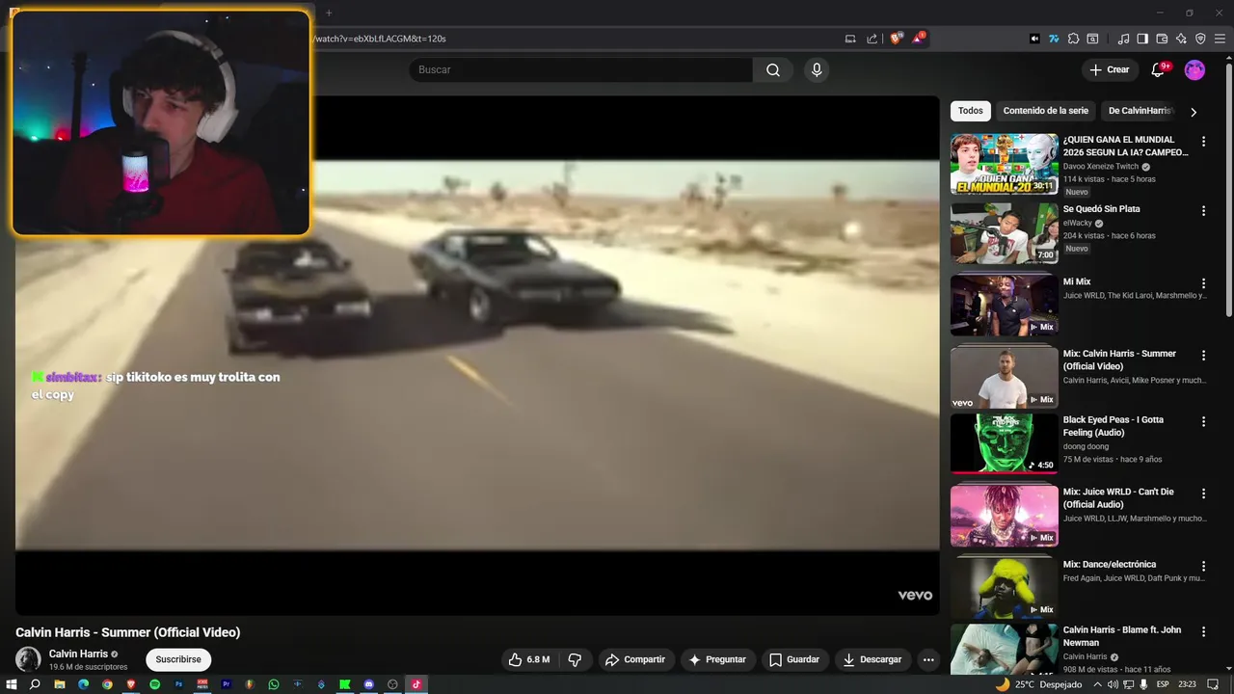This screenshot has height=694, width=1234.
Task: Open Se Quedó Sin Plata thumbnail
Action: (1005, 232)
